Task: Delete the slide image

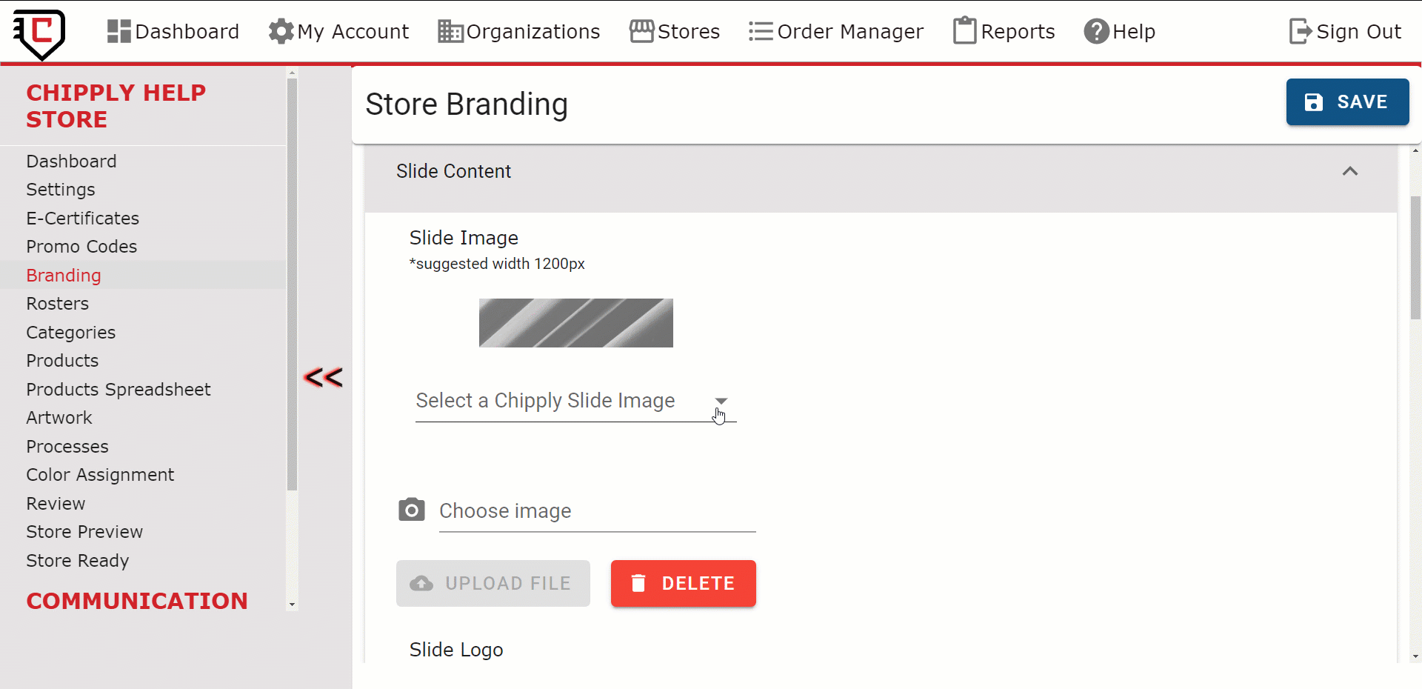Action: pos(684,583)
